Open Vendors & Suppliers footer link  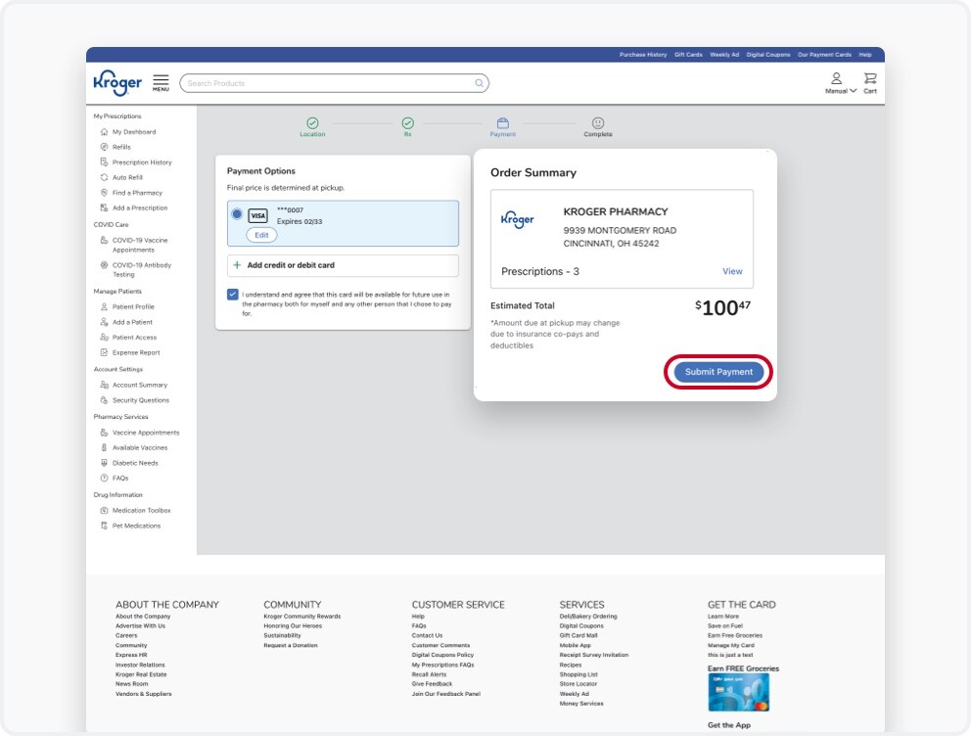point(143,694)
